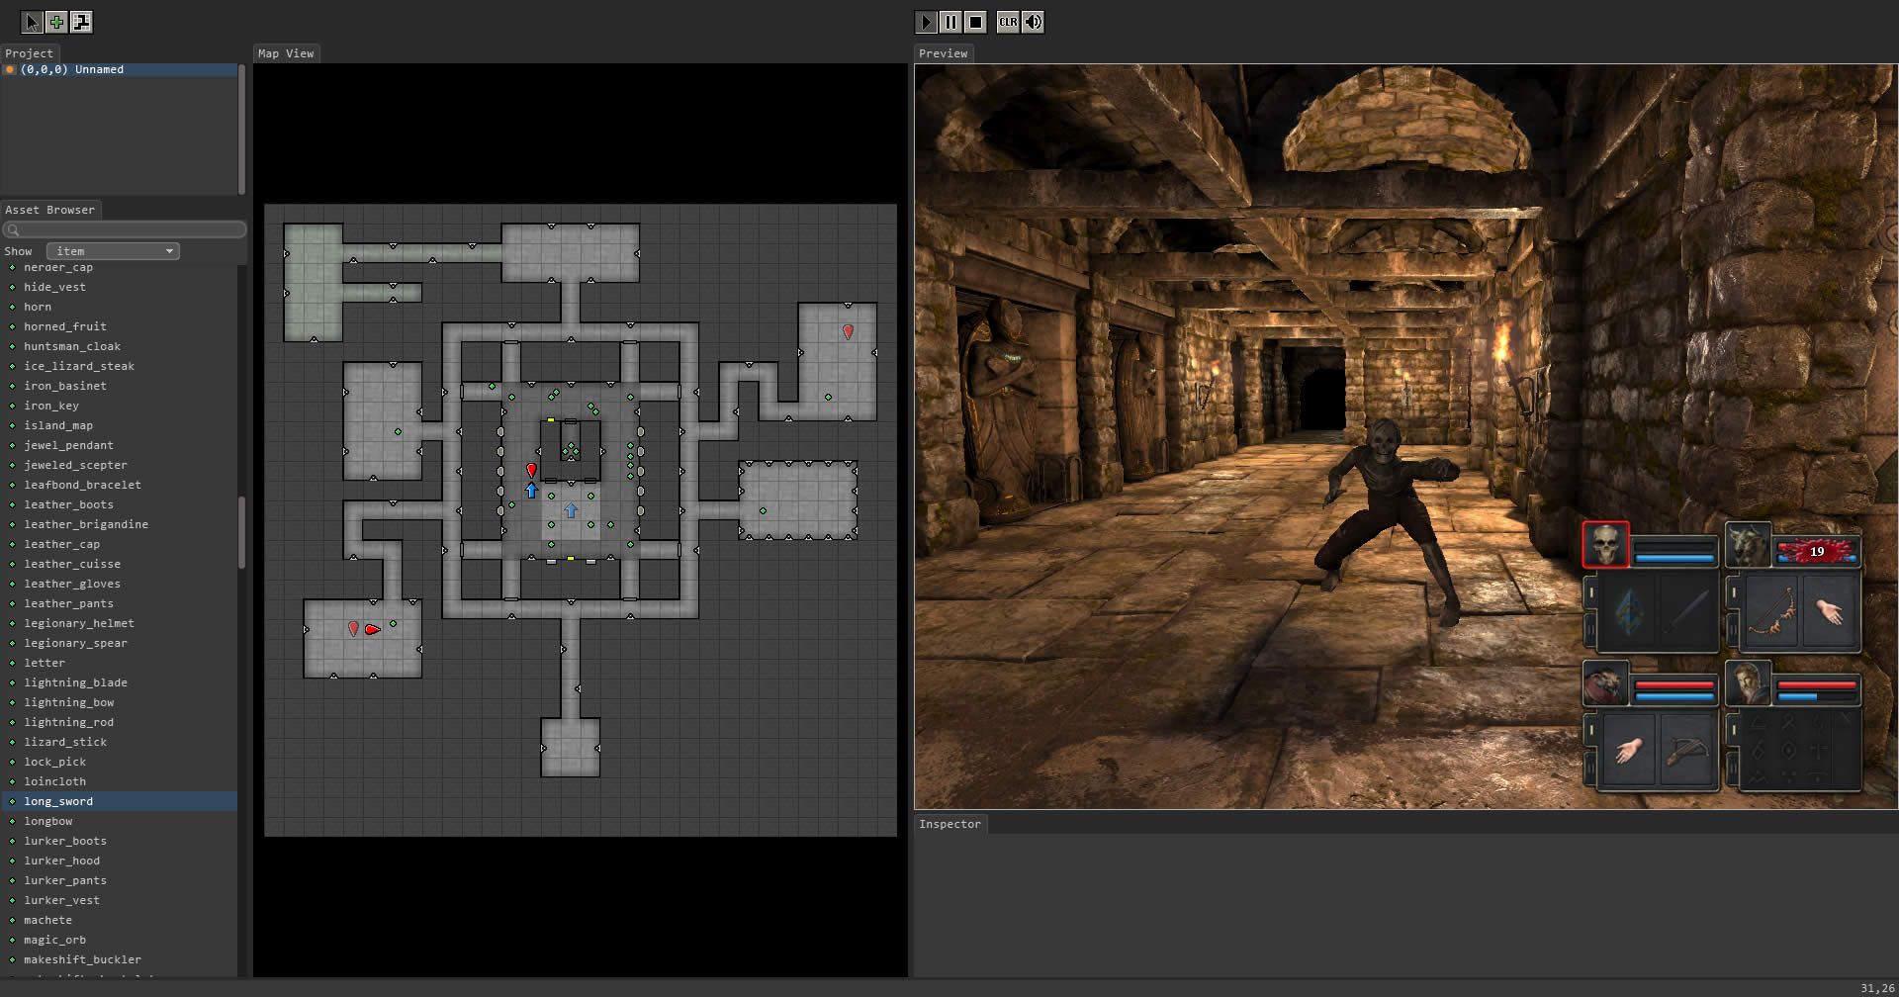Click the skull champion portrait
This screenshot has height=997, width=1899.
pos(1604,545)
